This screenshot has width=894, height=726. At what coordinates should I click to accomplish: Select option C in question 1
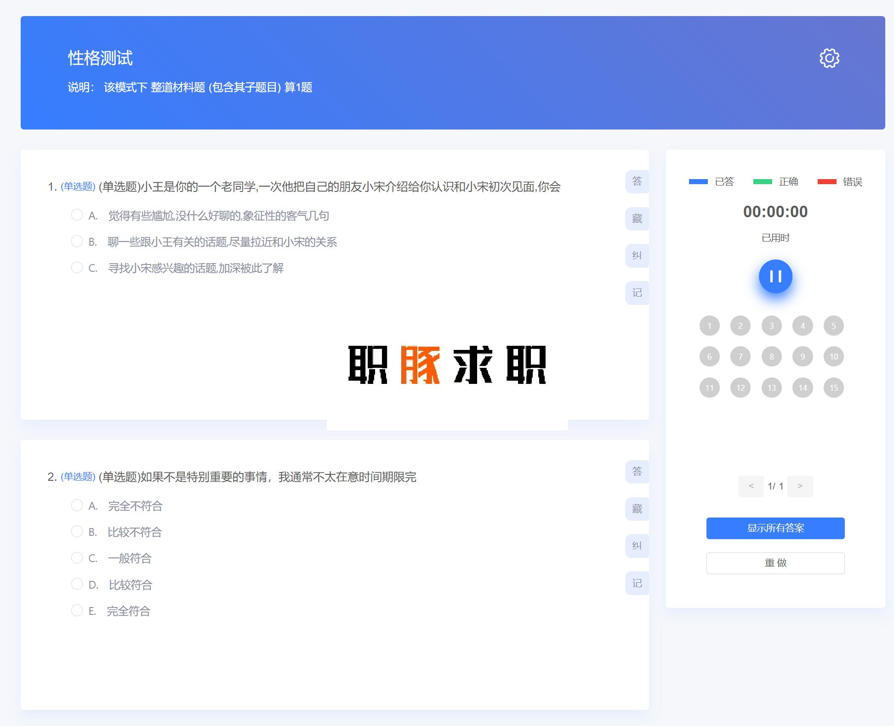(x=77, y=267)
